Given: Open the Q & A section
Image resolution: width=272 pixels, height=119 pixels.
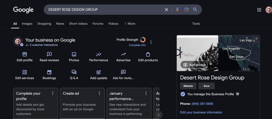Looking at the screenshot, I should (x=74, y=75).
